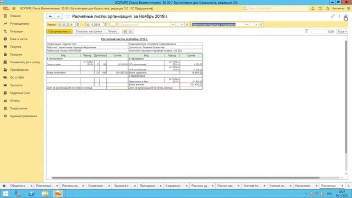Expand the open tabs list arrow
352x198 pixels.
pos(348,186)
